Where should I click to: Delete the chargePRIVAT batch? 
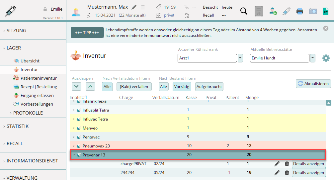click(287, 164)
